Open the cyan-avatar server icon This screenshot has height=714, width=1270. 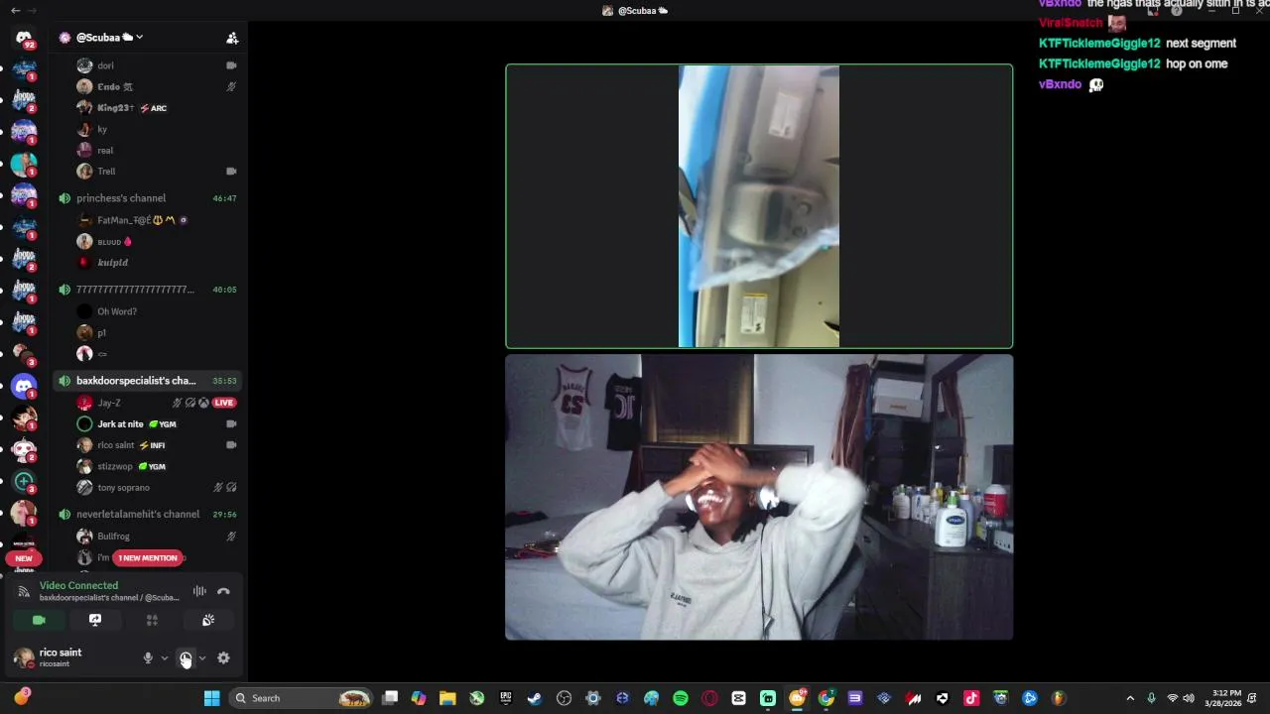24,164
